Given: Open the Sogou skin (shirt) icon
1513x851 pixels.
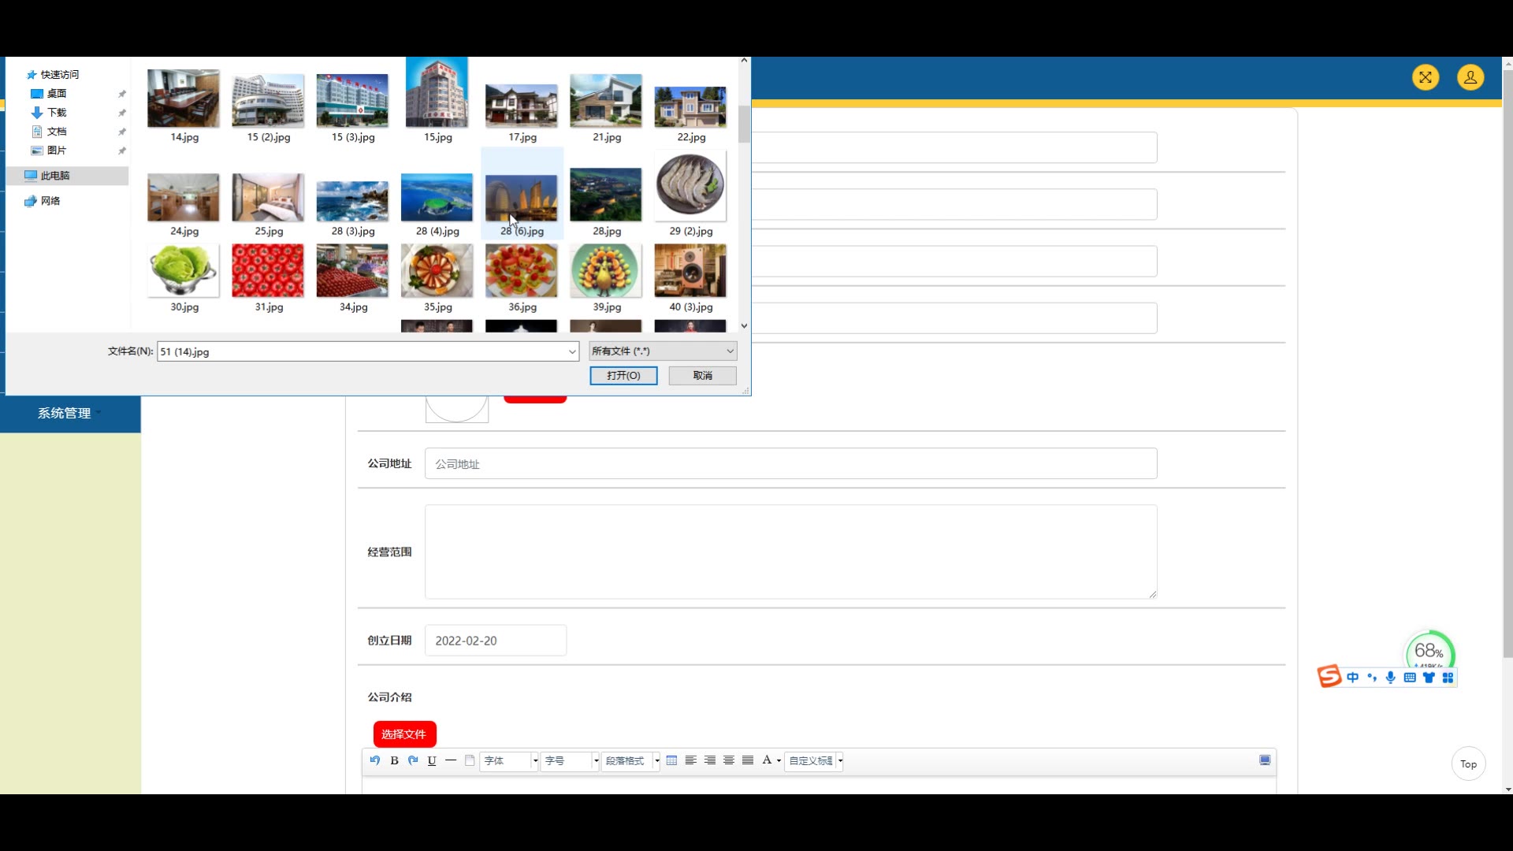Looking at the screenshot, I should pyautogui.click(x=1429, y=678).
